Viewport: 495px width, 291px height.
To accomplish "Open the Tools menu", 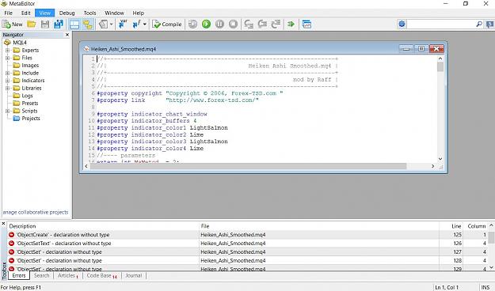I will (89, 13).
